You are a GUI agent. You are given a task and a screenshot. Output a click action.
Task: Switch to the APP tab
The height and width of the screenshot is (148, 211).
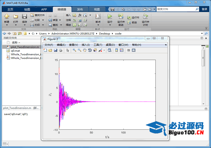pos(44,9)
